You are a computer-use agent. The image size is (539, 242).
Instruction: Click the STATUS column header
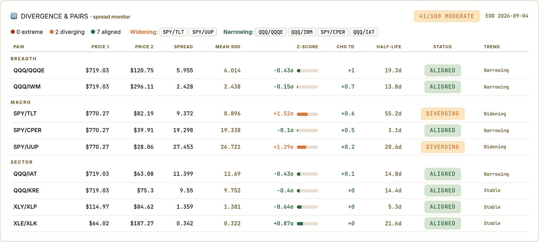point(442,47)
